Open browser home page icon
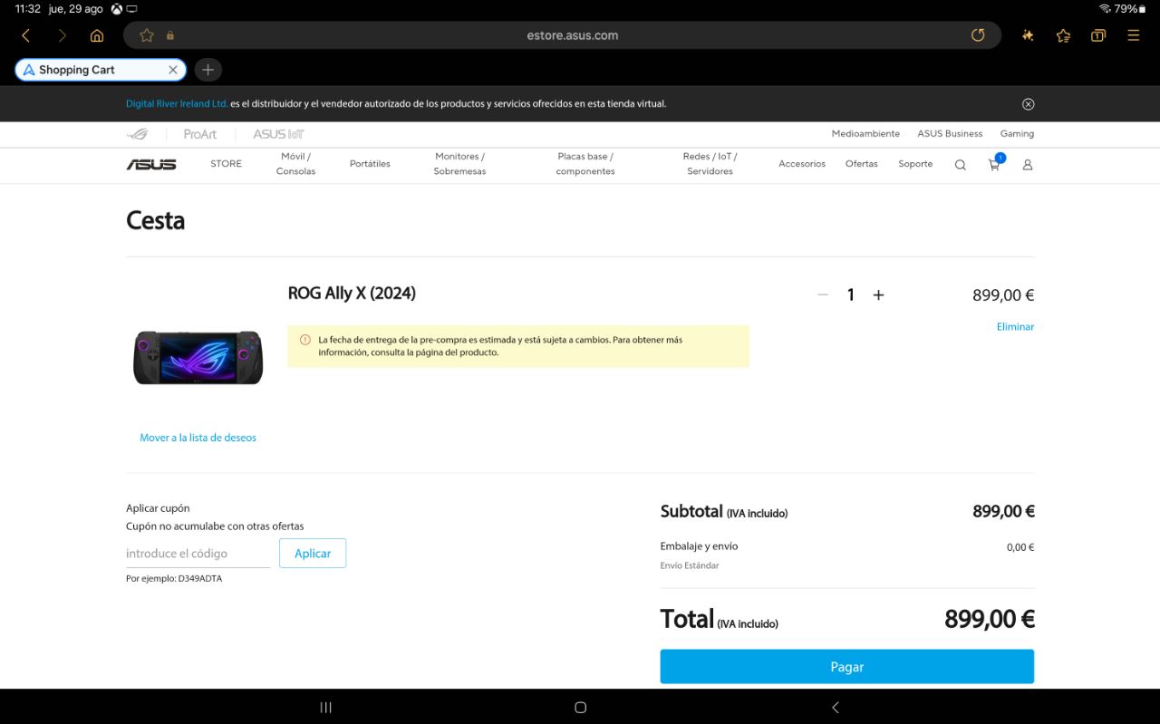The width and height of the screenshot is (1160, 724). [x=97, y=35]
